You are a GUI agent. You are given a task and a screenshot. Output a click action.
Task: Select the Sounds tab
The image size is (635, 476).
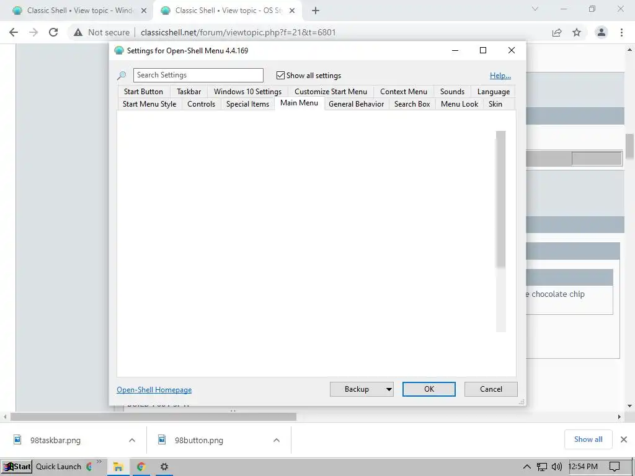point(452,92)
